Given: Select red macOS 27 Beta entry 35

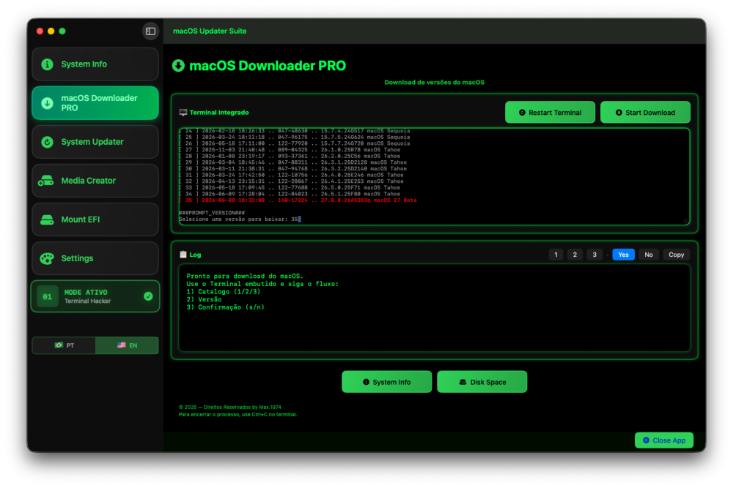Looking at the screenshot, I should tap(298, 200).
